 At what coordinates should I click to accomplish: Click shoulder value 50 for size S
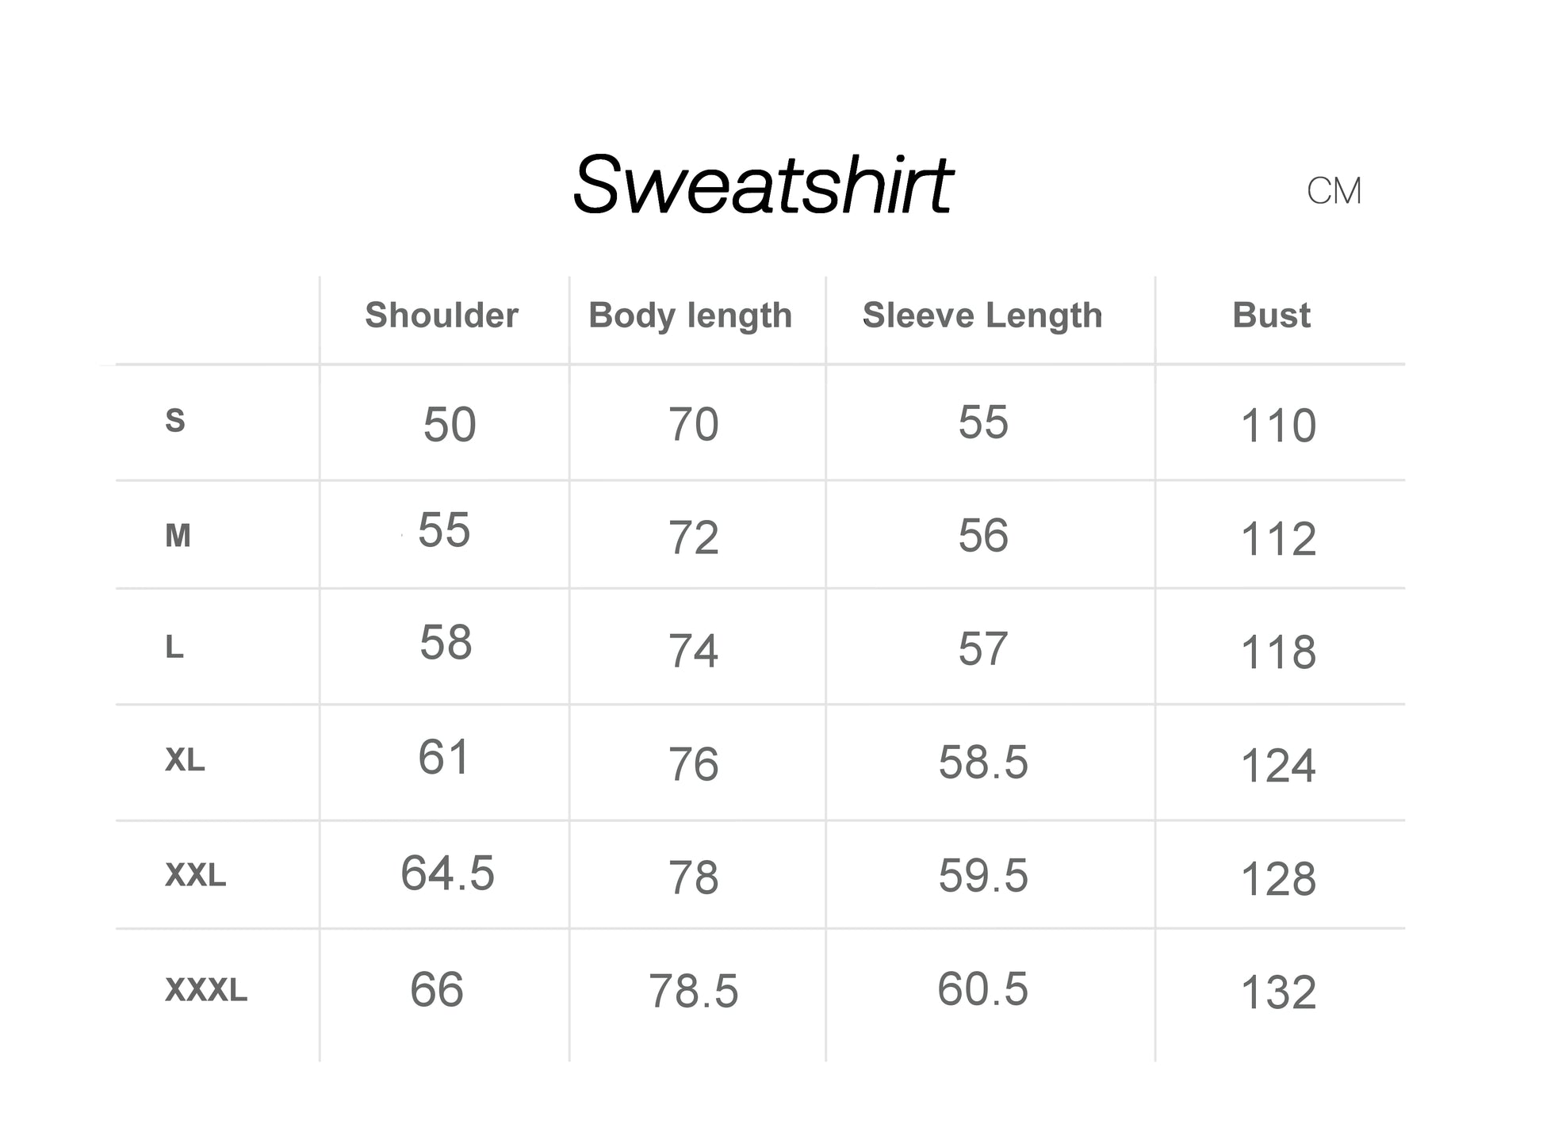click(x=450, y=425)
